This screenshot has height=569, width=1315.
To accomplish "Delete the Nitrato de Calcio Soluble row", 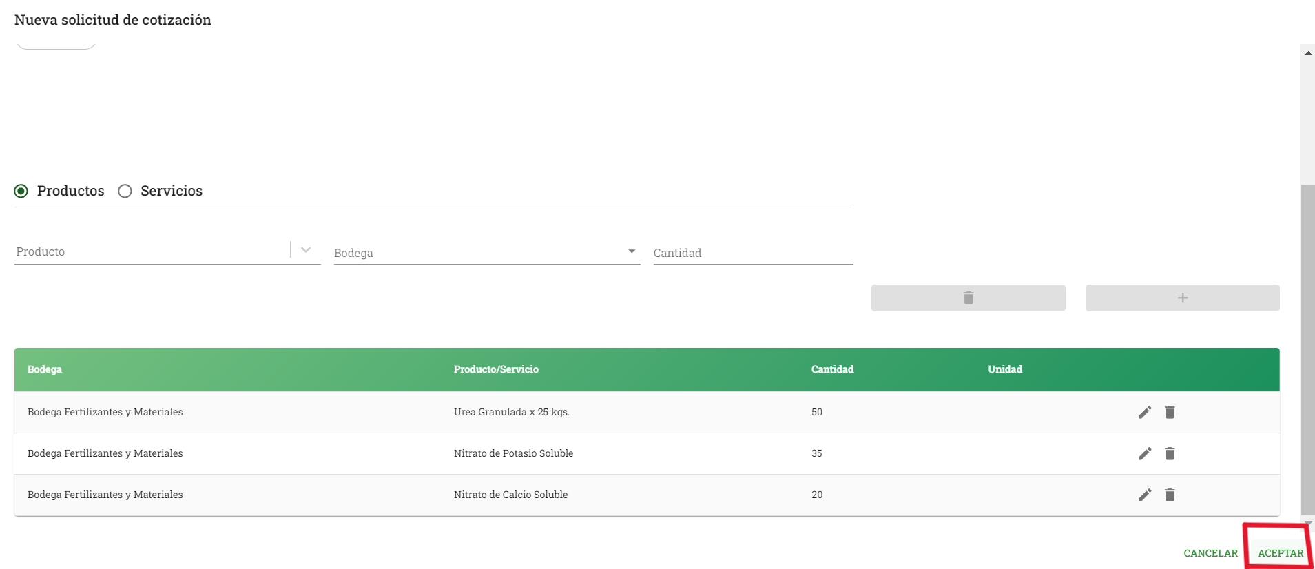I will [x=1170, y=495].
